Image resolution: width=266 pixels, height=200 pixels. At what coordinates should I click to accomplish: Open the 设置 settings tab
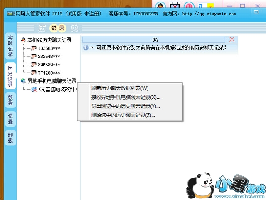pos(10,119)
